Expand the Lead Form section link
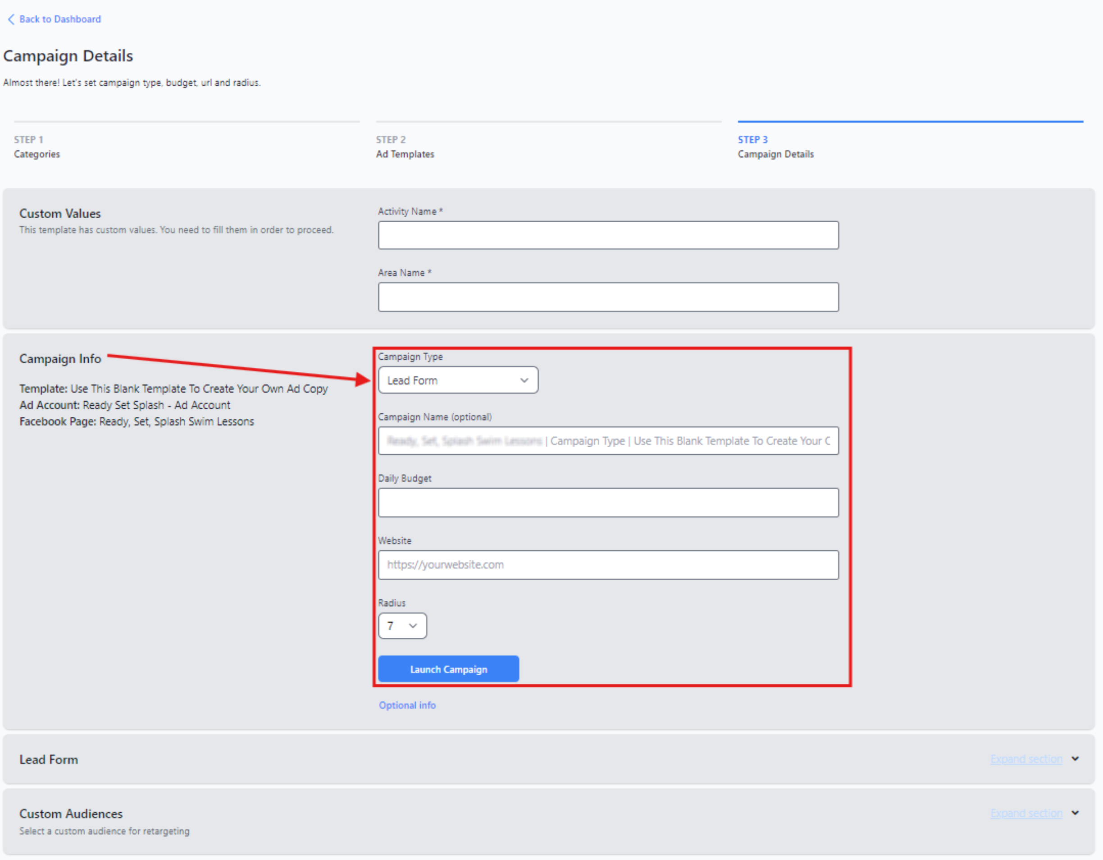 click(1026, 759)
